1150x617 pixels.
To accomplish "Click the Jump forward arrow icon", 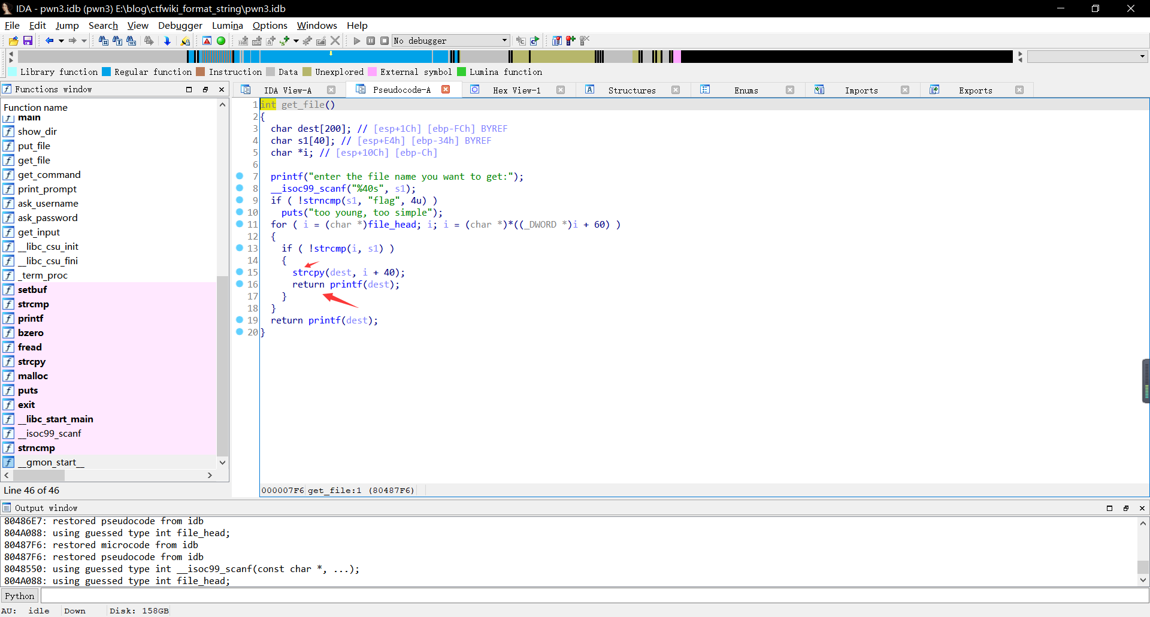I will click(72, 41).
